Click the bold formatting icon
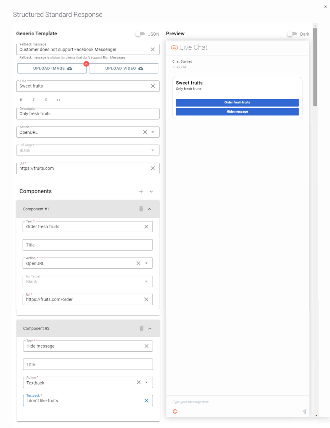330x428 pixels. pos(21,100)
